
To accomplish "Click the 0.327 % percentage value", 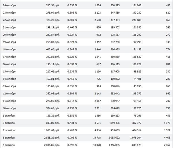I will 73,35.
